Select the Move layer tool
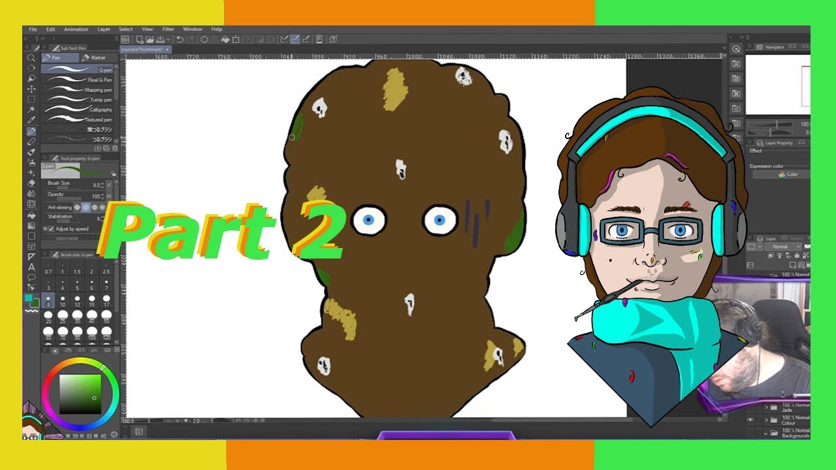This screenshot has width=836, height=470. tap(31, 89)
